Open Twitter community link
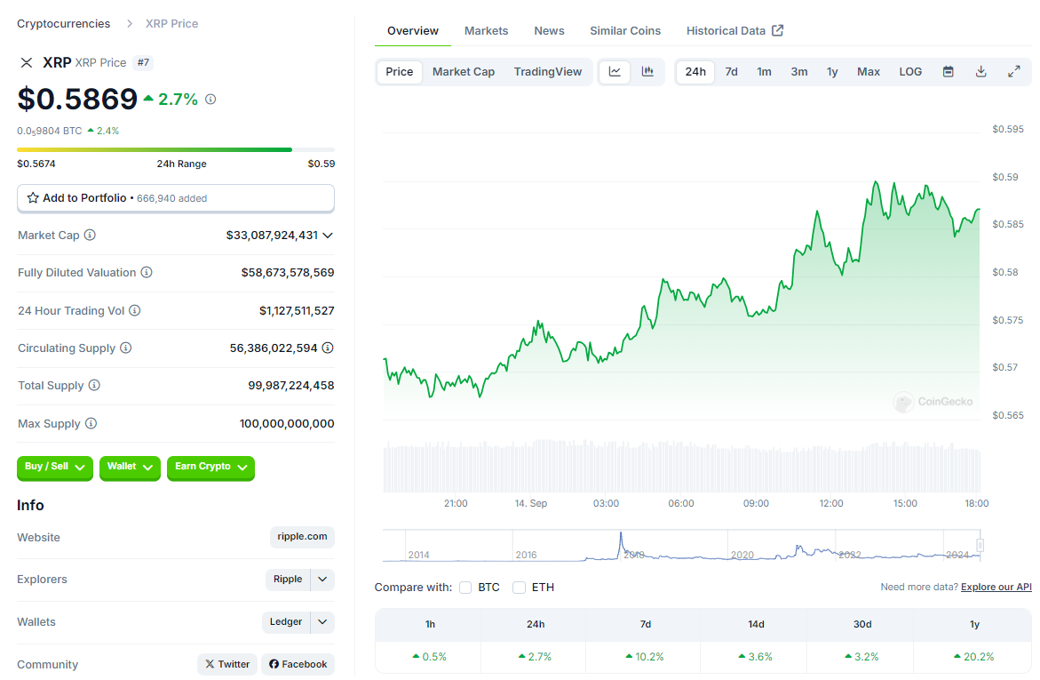1040x680 pixels. tap(226, 664)
